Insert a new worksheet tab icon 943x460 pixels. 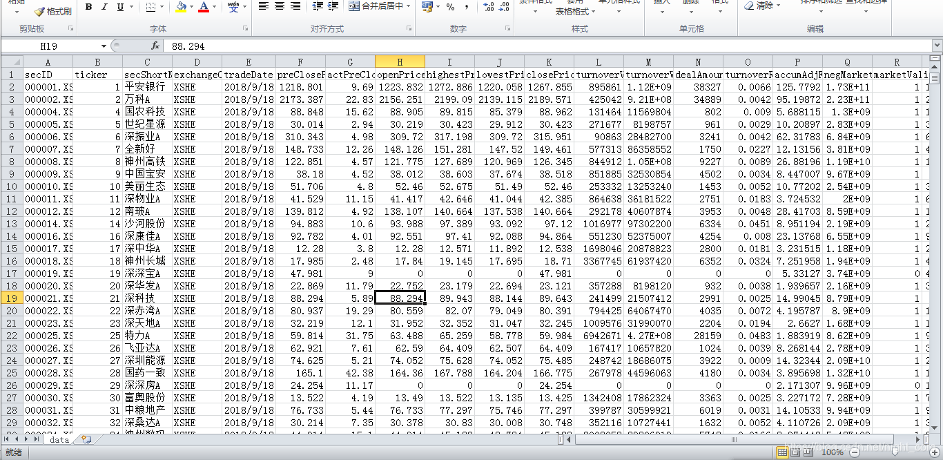86,439
